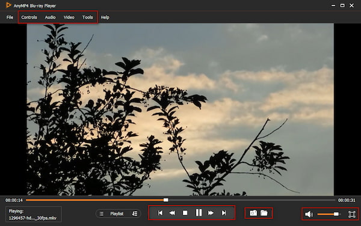Click the video display area
The image size is (361, 226).
pos(180,109)
